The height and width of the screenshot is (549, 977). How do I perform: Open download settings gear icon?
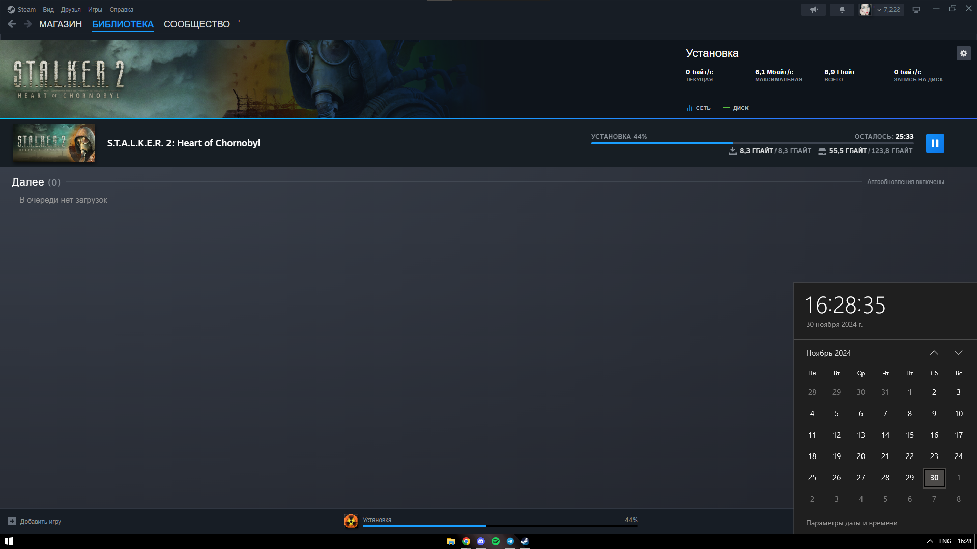point(963,53)
